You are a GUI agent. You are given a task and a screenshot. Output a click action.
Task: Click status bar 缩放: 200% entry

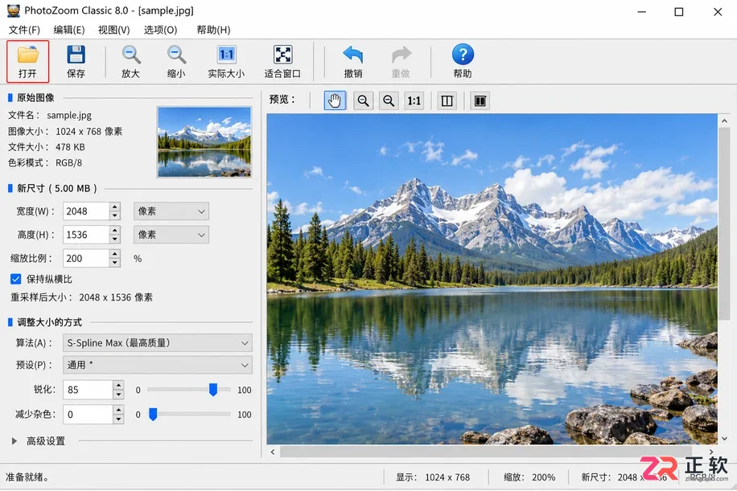tap(529, 477)
